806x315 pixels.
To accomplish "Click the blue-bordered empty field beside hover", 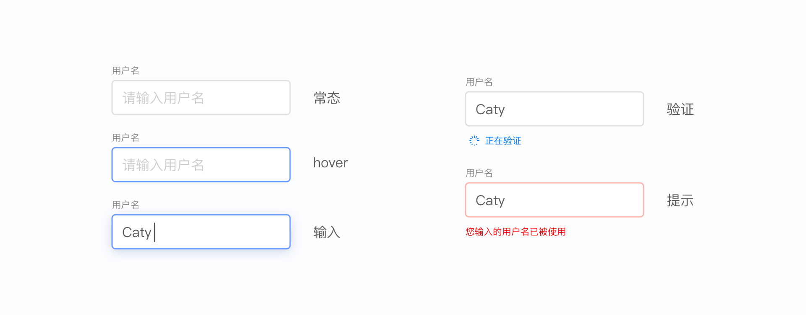I will pos(201,165).
